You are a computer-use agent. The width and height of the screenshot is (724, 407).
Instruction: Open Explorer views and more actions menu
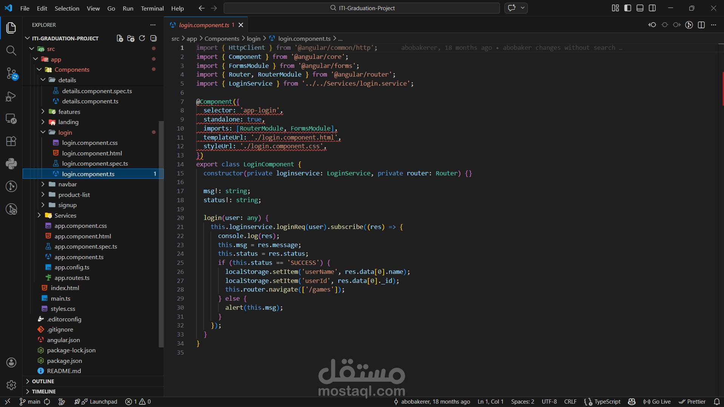(x=153, y=25)
